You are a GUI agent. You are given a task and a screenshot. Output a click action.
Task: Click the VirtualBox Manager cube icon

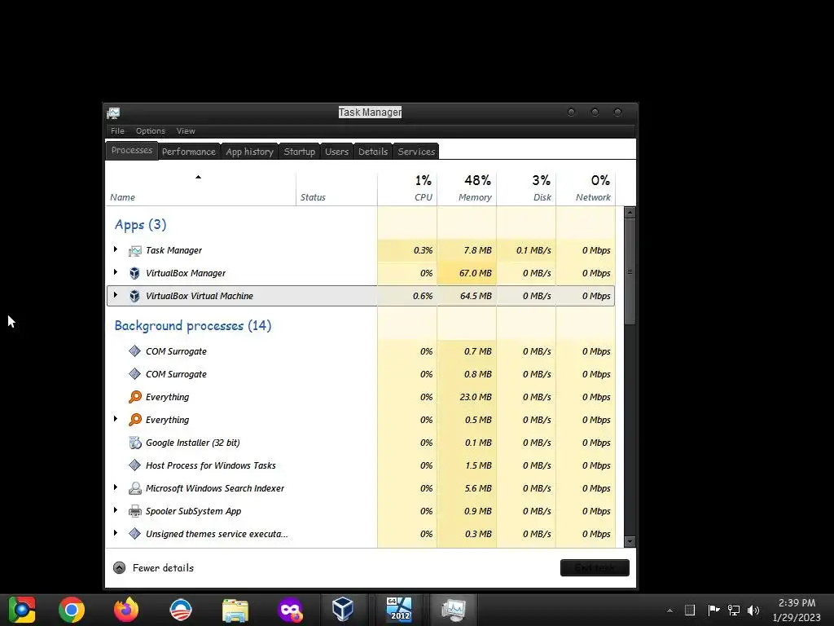point(135,273)
